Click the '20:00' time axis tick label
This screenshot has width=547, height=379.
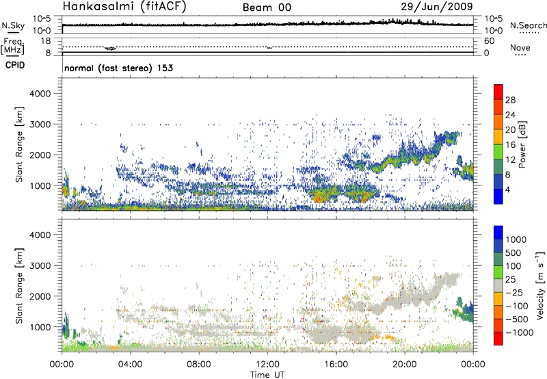tap(405, 365)
